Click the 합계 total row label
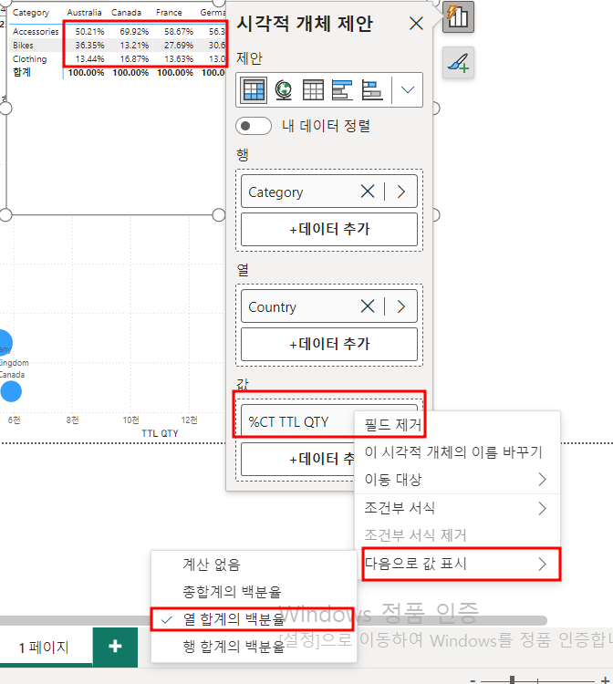Viewport: 613px width, 684px height. 22,72
